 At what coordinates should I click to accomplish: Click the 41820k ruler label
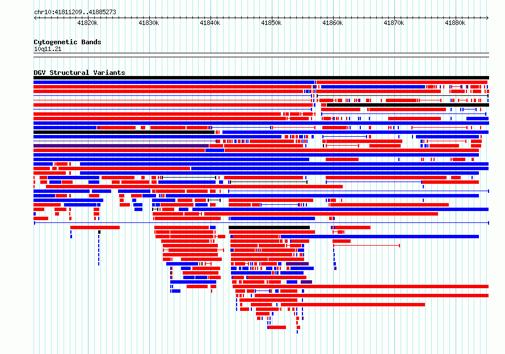pyautogui.click(x=87, y=23)
